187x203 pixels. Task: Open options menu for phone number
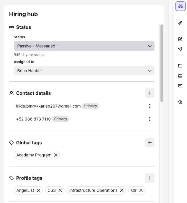point(150,119)
